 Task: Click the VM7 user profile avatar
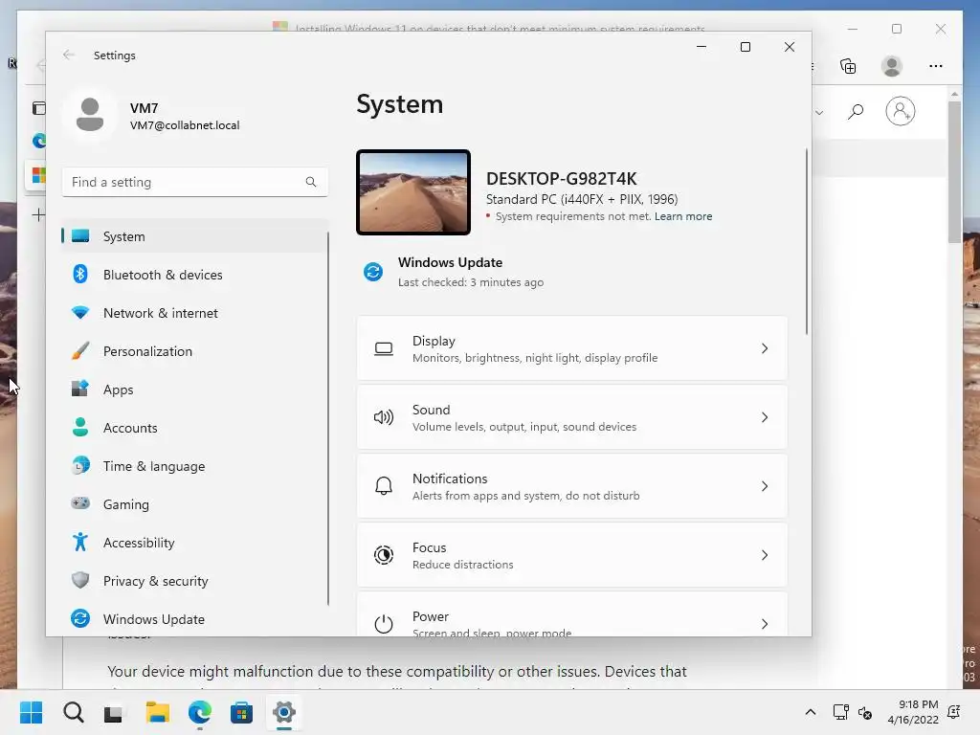tap(89, 115)
